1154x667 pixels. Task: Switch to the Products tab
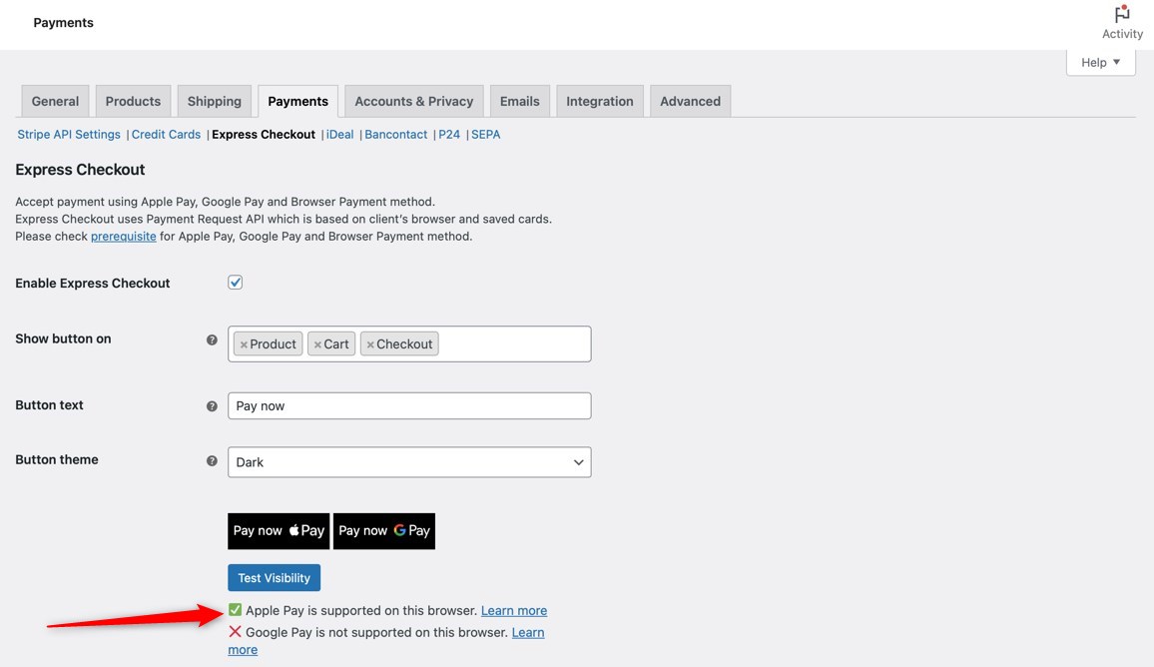(133, 101)
